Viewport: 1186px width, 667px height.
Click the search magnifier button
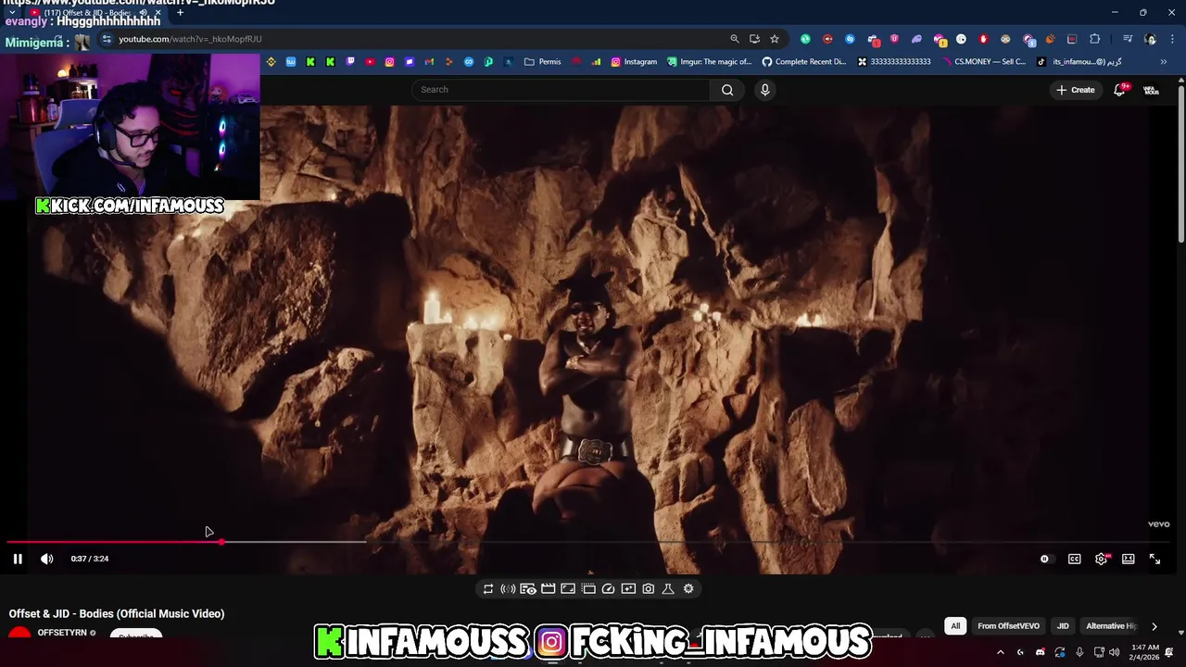pyautogui.click(x=727, y=90)
